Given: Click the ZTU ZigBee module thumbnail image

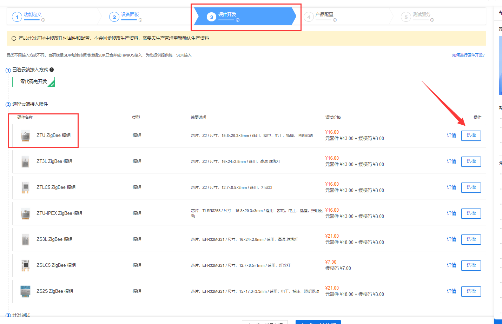Looking at the screenshot, I should [x=25, y=136].
